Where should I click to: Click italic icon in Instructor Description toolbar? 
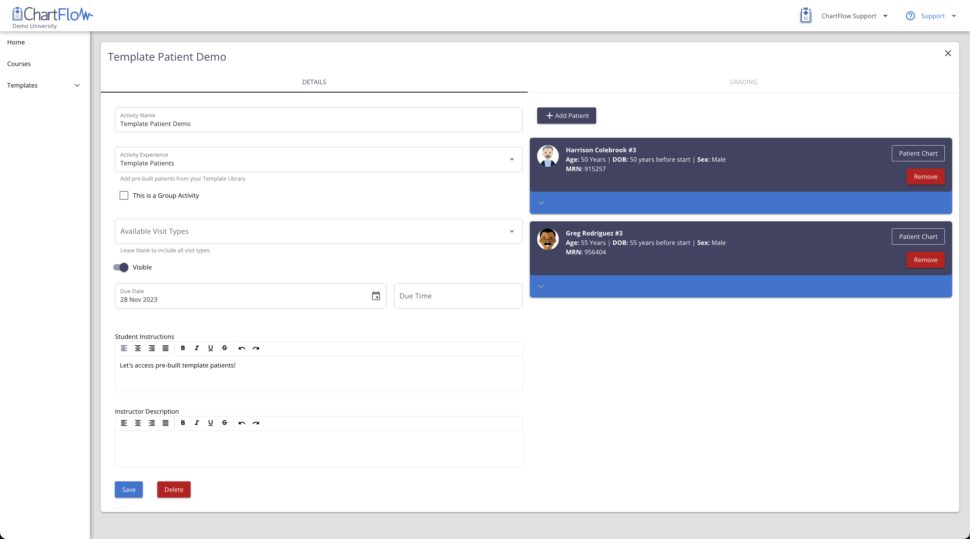[197, 423]
